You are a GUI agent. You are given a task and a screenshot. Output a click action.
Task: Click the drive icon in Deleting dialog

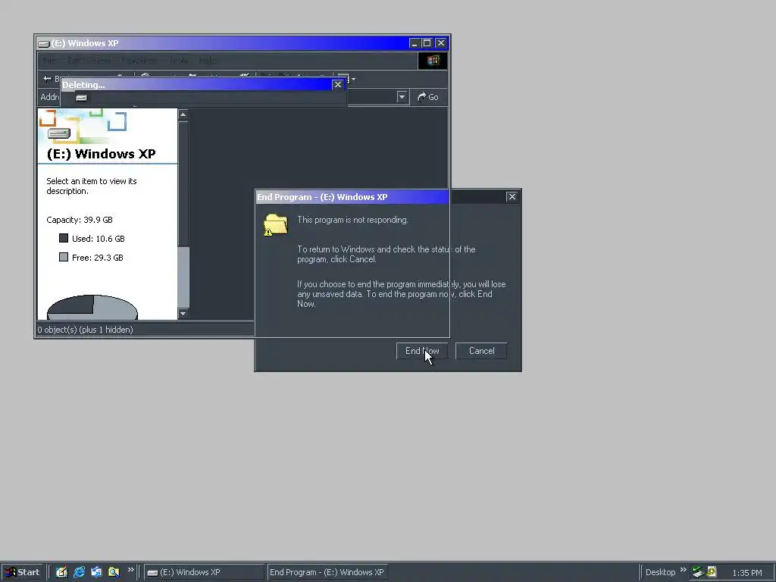click(x=82, y=98)
